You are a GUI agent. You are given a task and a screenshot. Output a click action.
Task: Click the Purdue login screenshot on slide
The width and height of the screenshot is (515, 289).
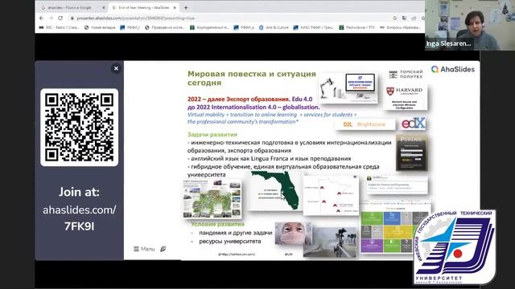(x=411, y=153)
